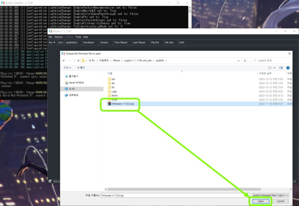Viewport: 299px width, 206px height.
Task: Open the 구성 organize dropdown
Action: (x=67, y=68)
